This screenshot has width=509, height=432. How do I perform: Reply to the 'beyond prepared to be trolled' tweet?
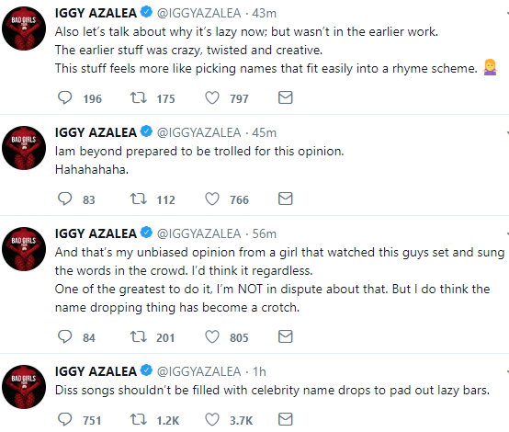64,199
